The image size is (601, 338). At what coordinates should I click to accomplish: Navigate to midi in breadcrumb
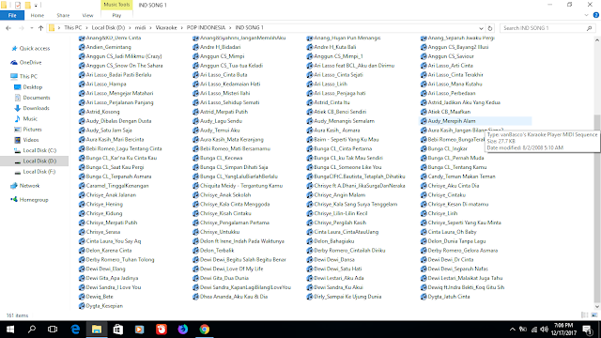pyautogui.click(x=140, y=28)
